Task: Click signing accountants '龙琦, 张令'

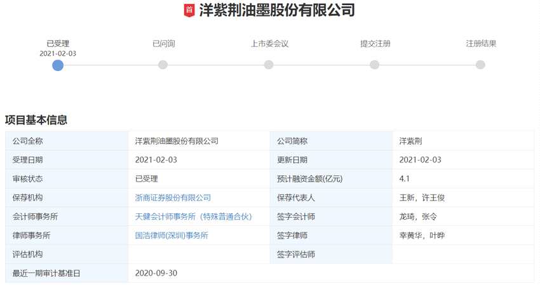Action: (x=418, y=216)
